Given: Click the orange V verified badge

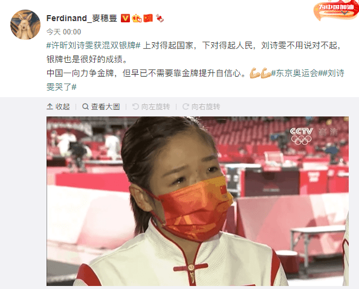Looking at the screenshot, I should 125,18.
